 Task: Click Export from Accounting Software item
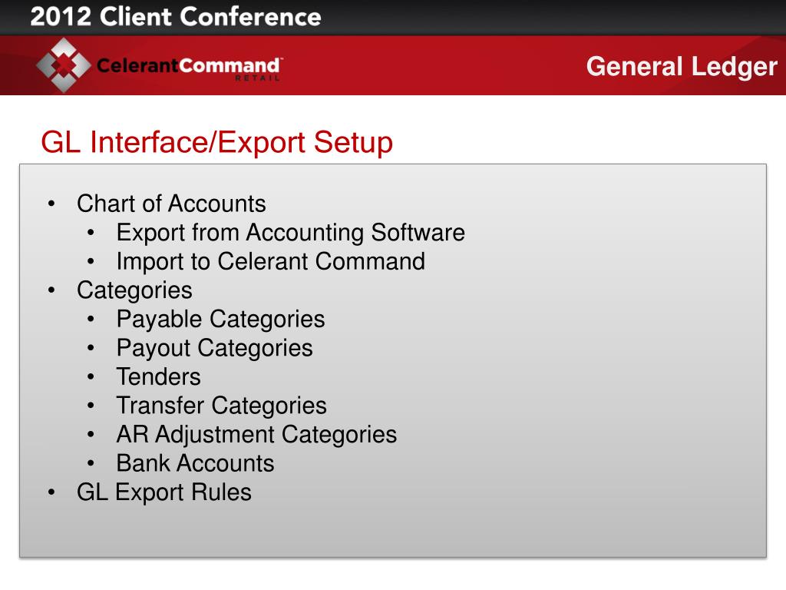coord(290,233)
